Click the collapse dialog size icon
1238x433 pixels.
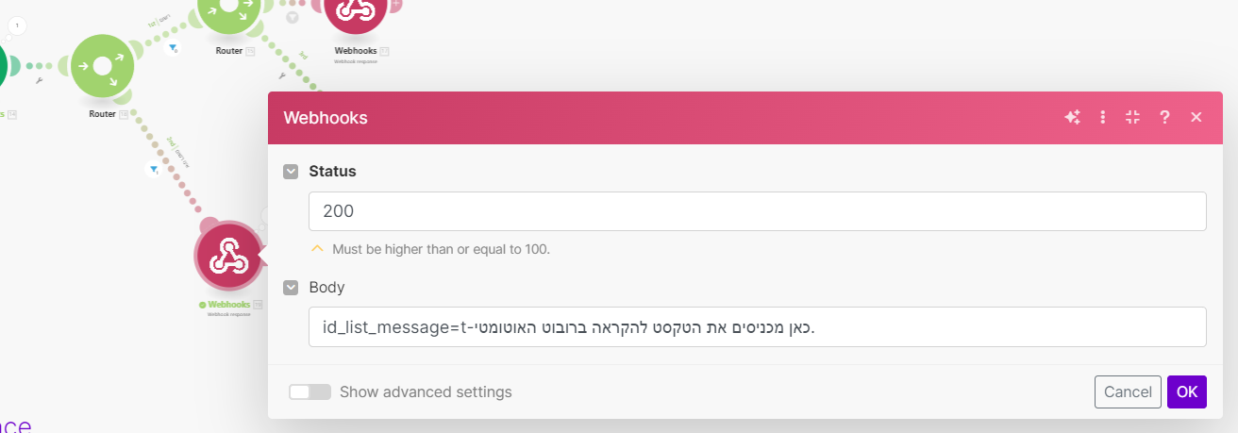(1133, 117)
